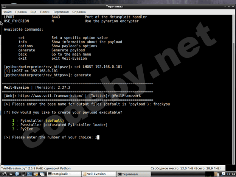Viewport: 236px width, 177px height.
Task: Open the Правка menu
Action: pyautogui.click(x=21, y=12)
